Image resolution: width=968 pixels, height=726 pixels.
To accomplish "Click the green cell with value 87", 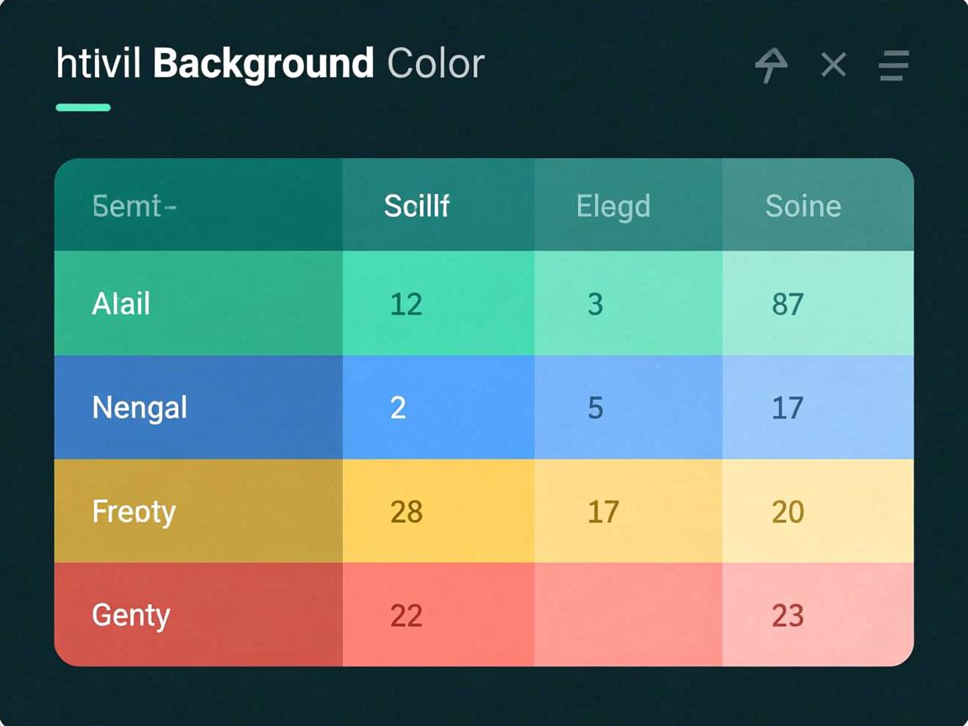I will coord(817,303).
